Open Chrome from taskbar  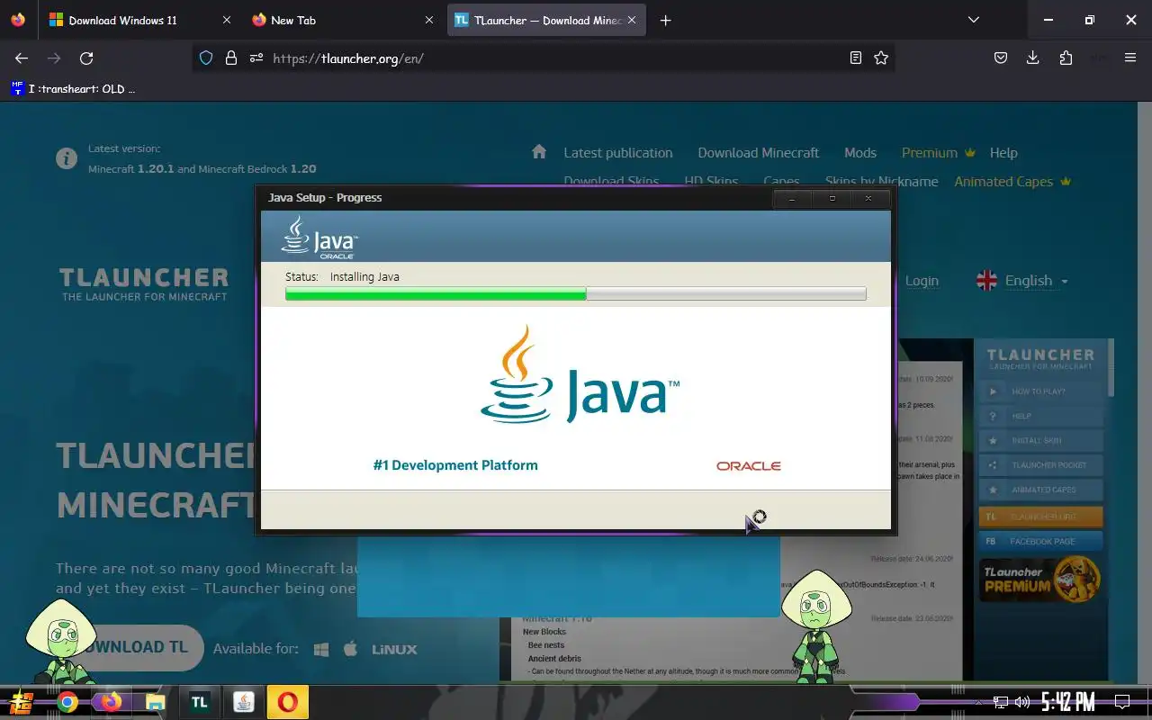click(67, 702)
